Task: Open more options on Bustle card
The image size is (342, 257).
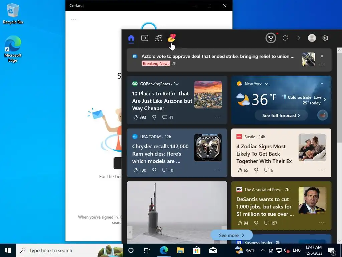Action: click(x=321, y=170)
